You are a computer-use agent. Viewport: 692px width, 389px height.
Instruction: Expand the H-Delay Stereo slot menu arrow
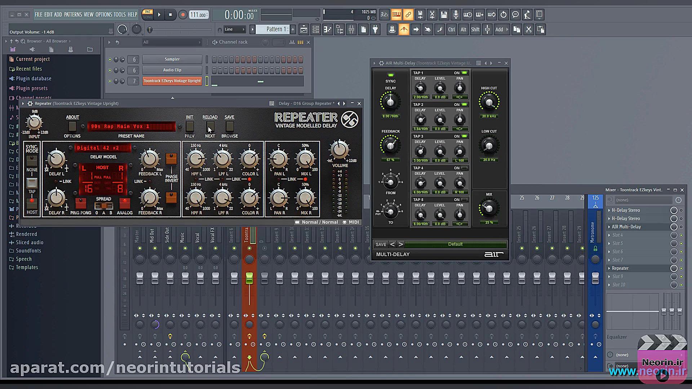coord(609,210)
